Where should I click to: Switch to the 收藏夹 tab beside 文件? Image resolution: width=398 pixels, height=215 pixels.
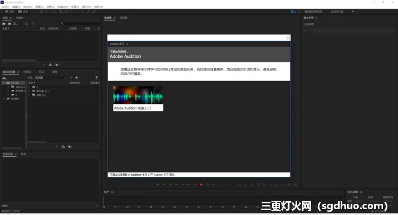20,17
